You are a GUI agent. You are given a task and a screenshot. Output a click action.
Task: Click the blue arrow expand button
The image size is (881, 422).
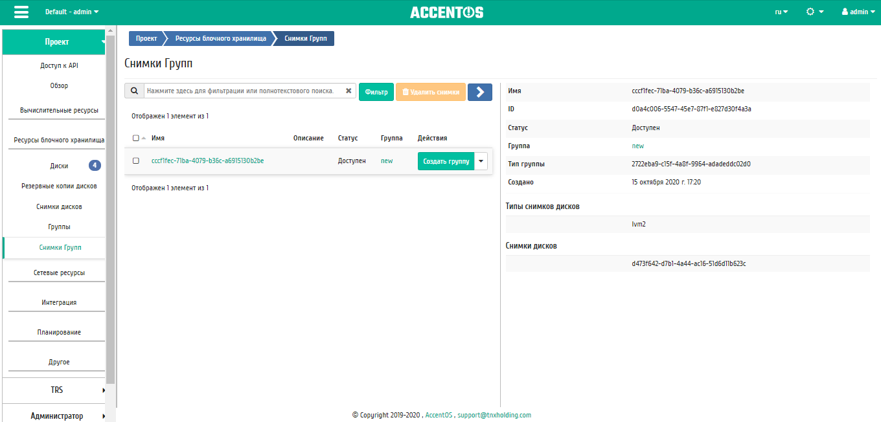pyautogui.click(x=479, y=92)
